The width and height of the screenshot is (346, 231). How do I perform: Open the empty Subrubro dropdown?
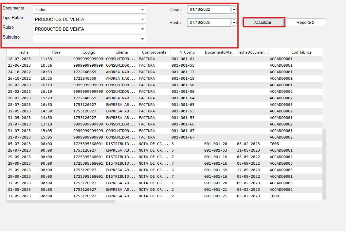(x=142, y=39)
